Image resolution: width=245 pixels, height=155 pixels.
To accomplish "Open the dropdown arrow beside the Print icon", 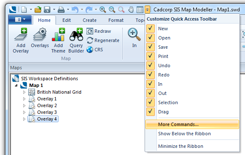I will tap(68, 10).
